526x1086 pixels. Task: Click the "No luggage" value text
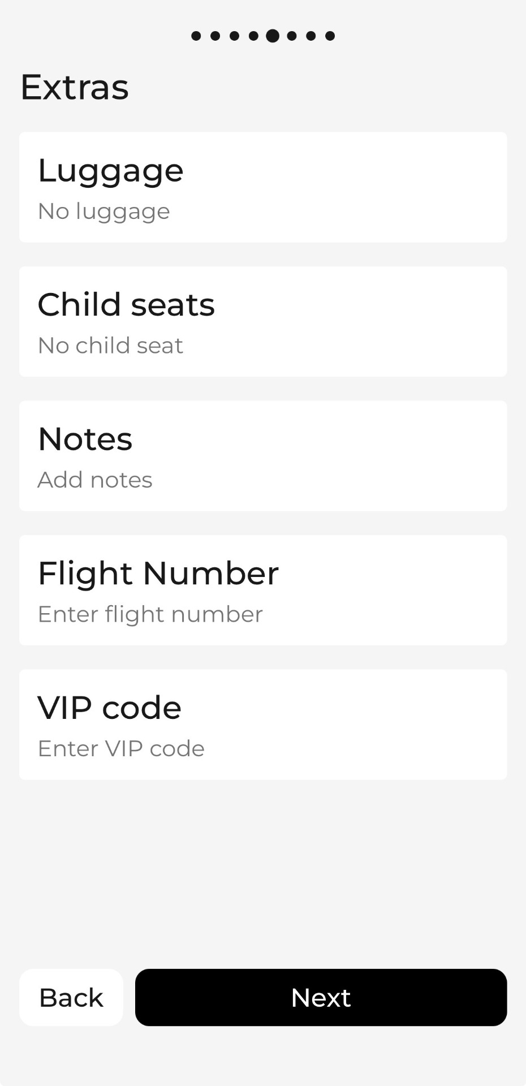tap(104, 212)
